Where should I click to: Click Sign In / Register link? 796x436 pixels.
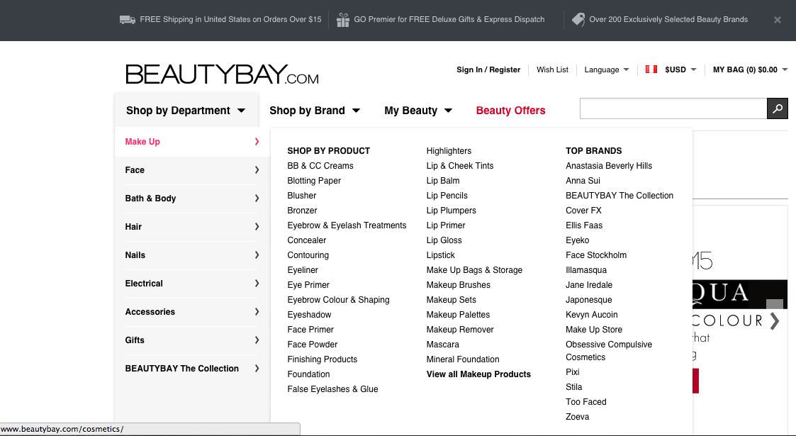[x=488, y=69]
